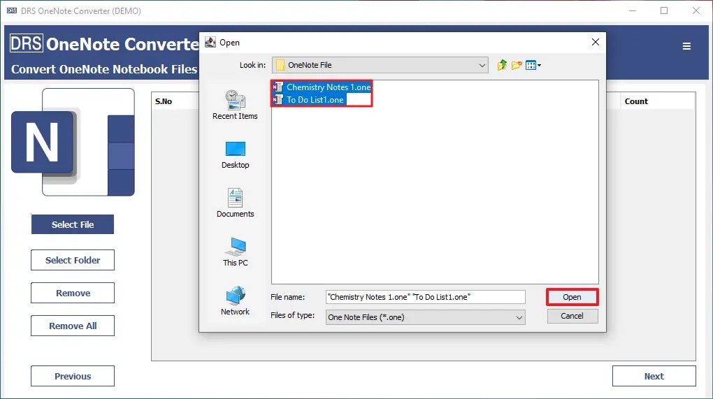Viewport: 713px width, 399px height.
Task: Close the Open dialog with X
Action: [596, 42]
